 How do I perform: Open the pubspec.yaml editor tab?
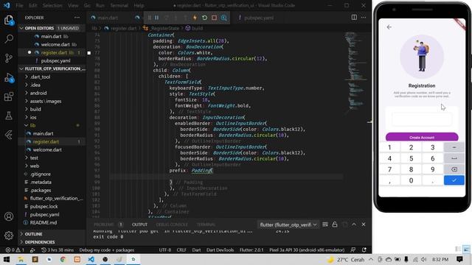coord(259,18)
